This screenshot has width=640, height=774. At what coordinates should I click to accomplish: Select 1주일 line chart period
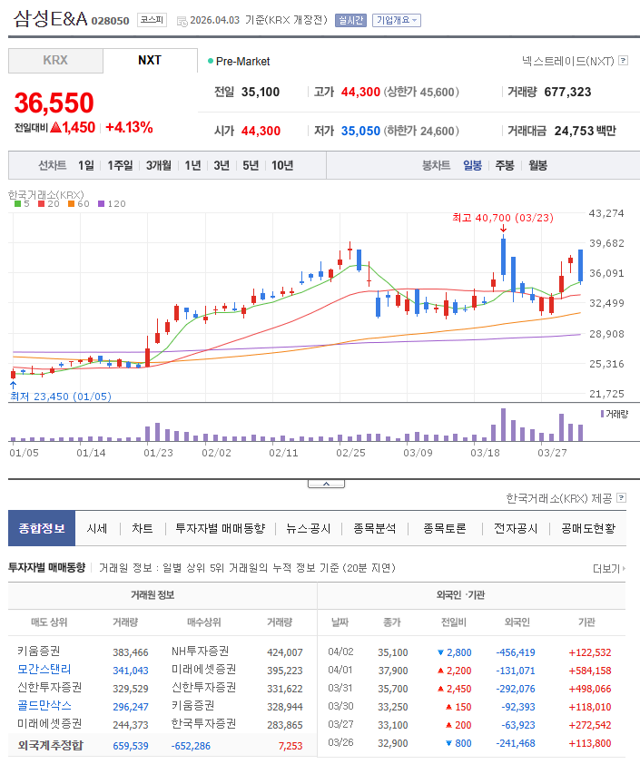coord(120,165)
